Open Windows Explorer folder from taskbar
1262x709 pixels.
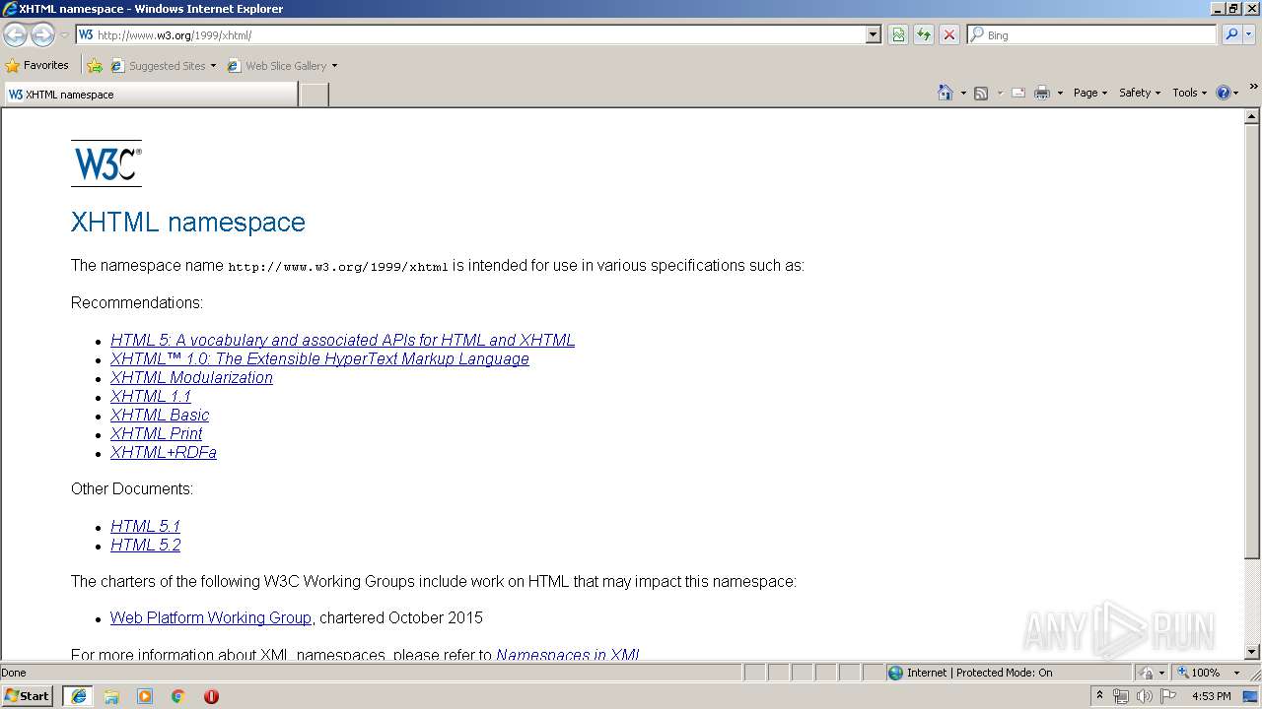click(111, 695)
